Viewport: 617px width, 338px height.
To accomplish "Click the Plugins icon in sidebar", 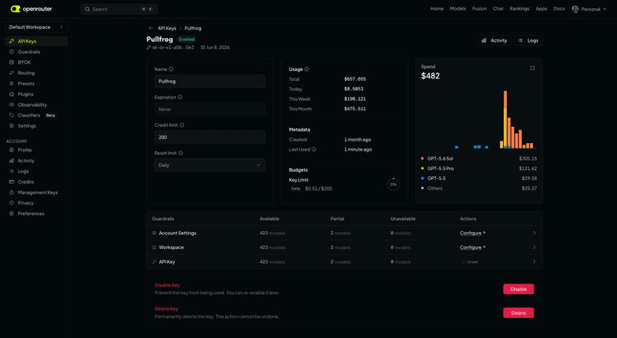I will (x=11, y=94).
